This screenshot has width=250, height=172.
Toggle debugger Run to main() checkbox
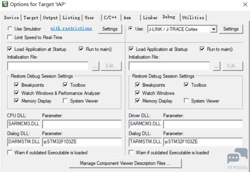pyautogui.click(x=202, y=49)
